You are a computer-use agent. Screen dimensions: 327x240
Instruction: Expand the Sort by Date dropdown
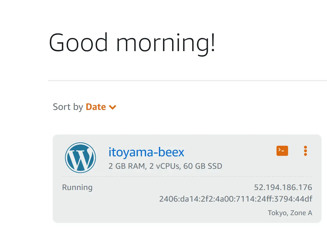click(x=101, y=107)
